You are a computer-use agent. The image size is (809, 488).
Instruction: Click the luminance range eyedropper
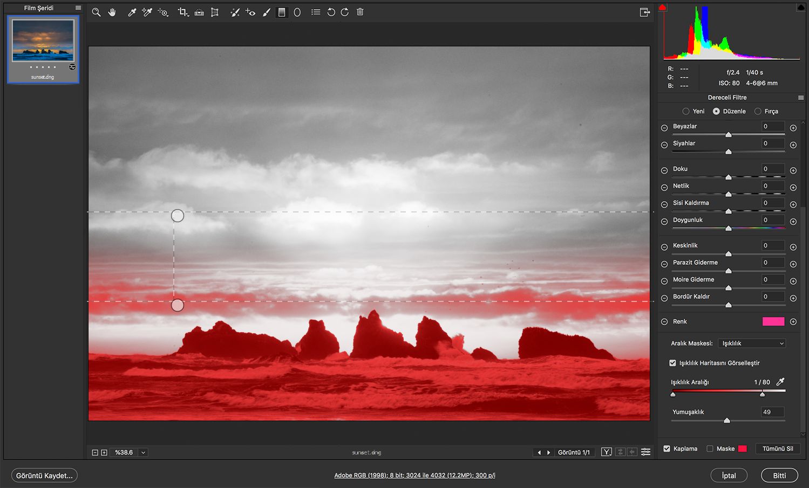780,382
